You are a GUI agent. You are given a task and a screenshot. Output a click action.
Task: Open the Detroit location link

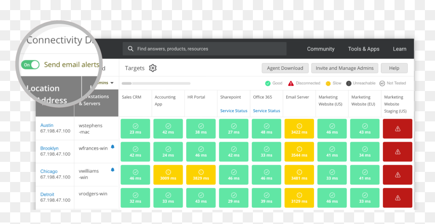(47, 194)
